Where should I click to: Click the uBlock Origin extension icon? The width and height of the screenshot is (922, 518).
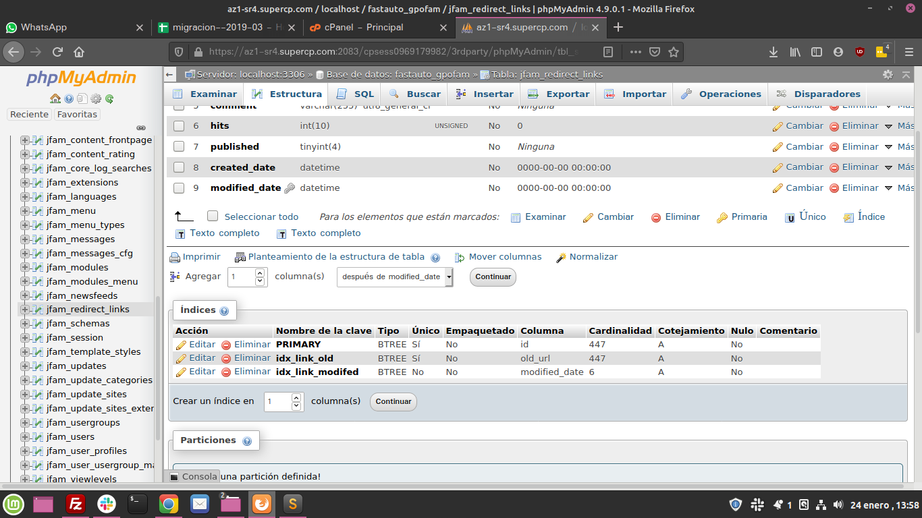click(x=859, y=52)
